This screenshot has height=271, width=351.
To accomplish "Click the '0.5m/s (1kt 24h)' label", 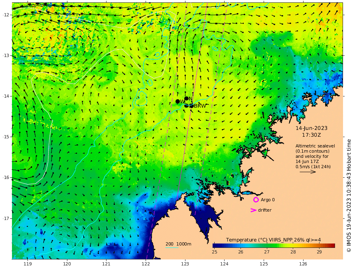I will (x=313, y=167).
